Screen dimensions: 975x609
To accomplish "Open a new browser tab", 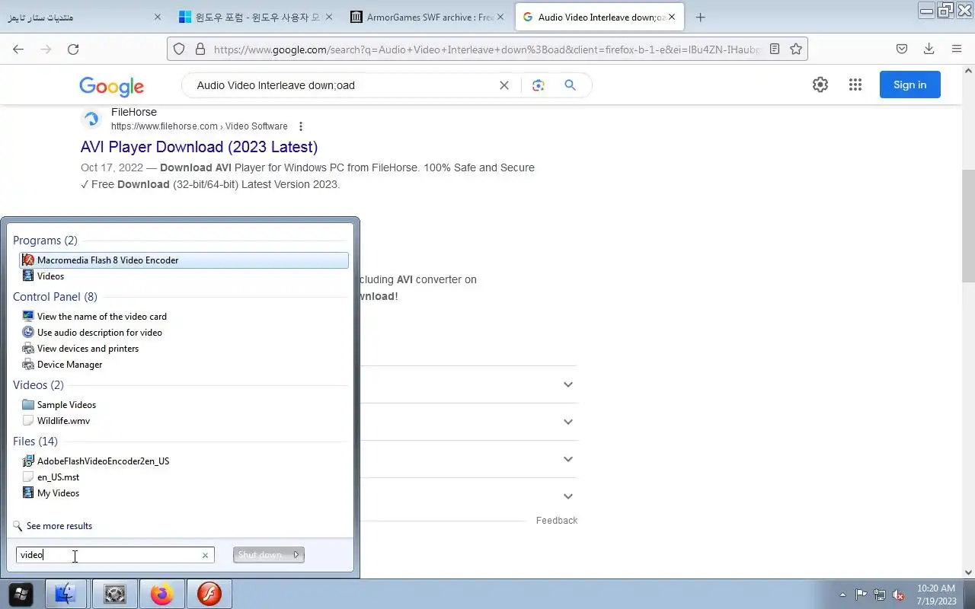I will pyautogui.click(x=701, y=17).
